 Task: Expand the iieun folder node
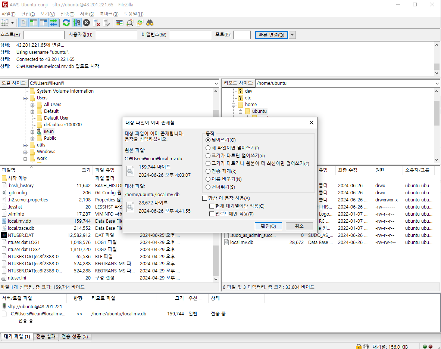pos(32,132)
